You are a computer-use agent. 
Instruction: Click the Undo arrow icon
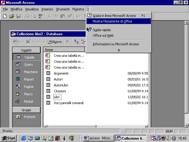pos(78,16)
